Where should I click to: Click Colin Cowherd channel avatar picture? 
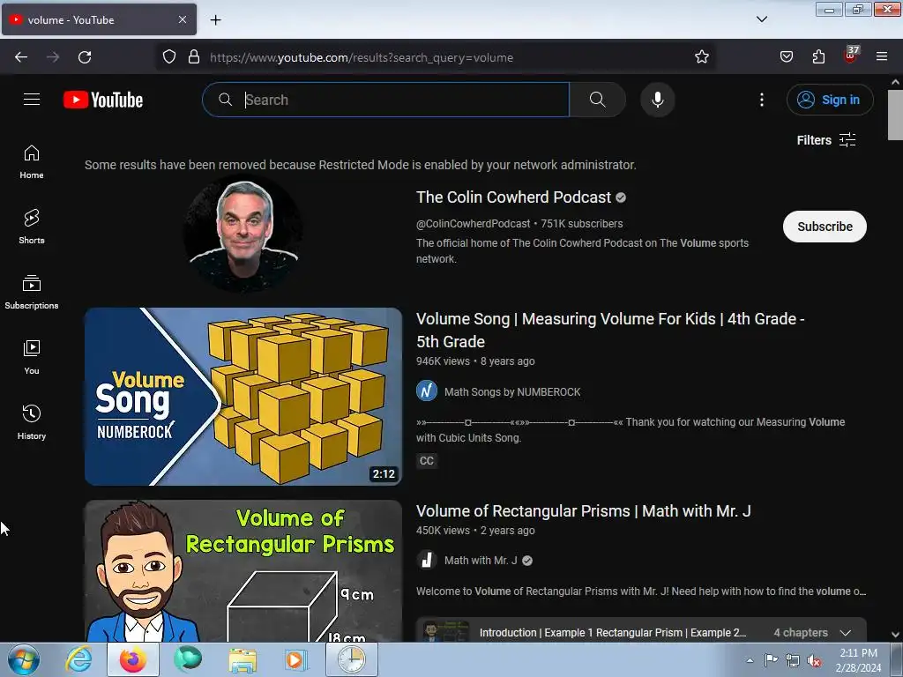pyautogui.click(x=243, y=234)
